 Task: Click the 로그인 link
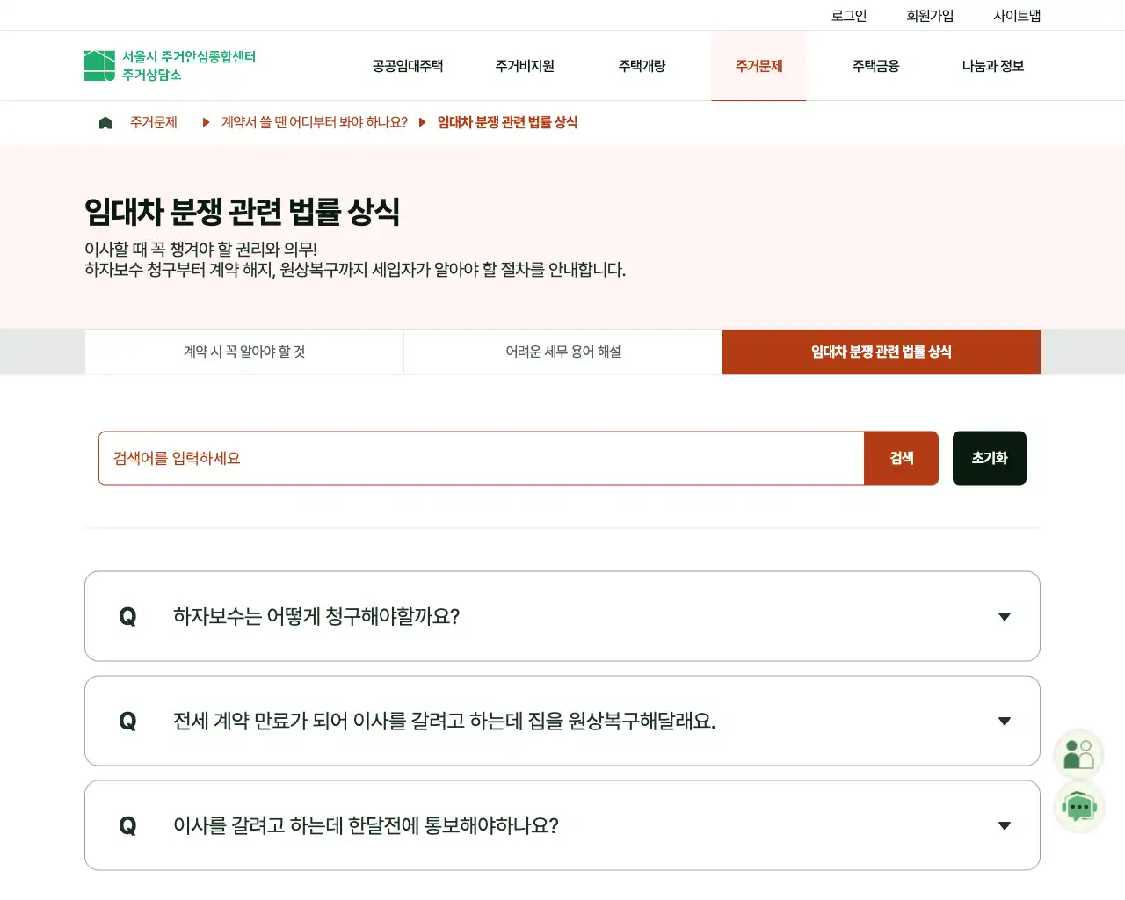tap(849, 16)
